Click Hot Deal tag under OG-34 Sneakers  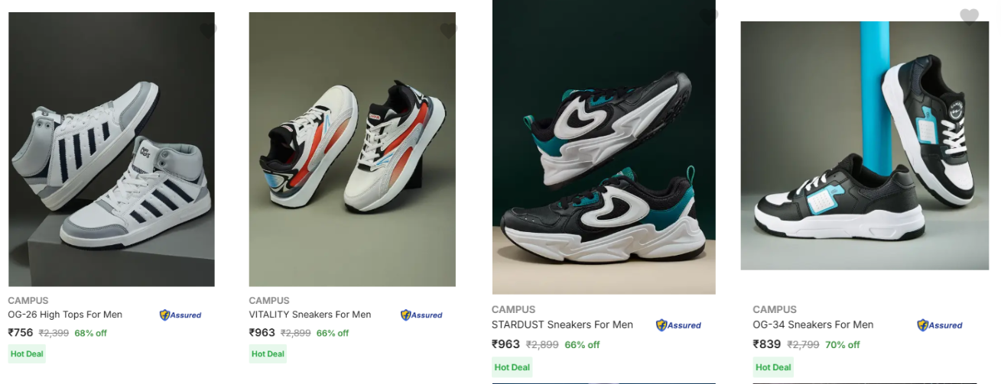tap(773, 367)
